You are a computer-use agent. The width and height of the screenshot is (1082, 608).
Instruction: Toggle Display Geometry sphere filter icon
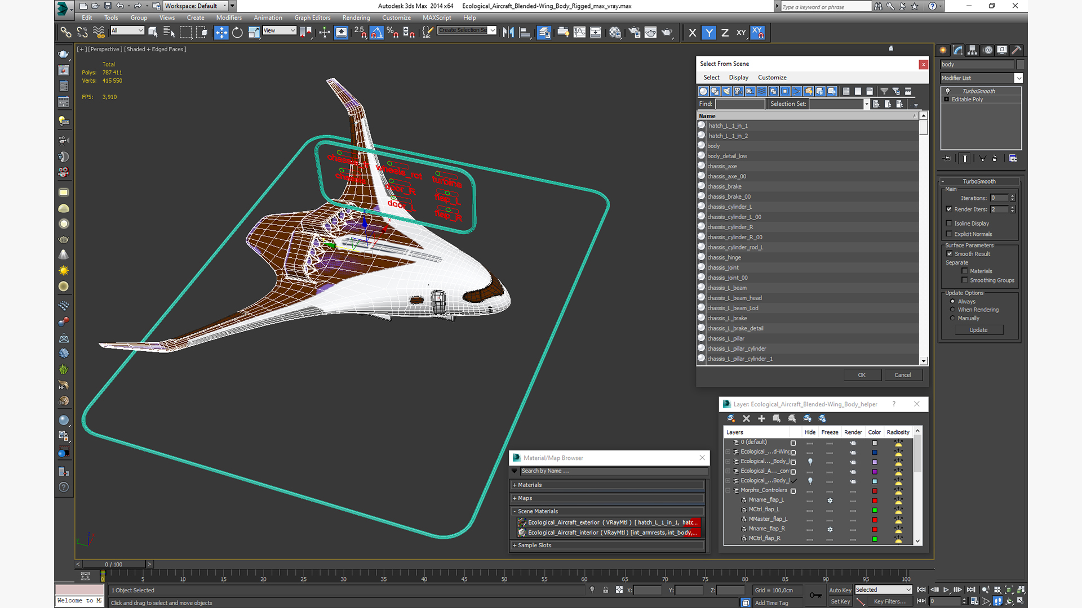click(x=703, y=91)
